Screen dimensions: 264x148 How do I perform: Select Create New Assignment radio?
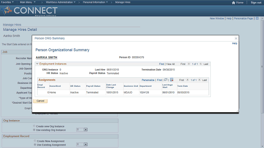[35, 141]
